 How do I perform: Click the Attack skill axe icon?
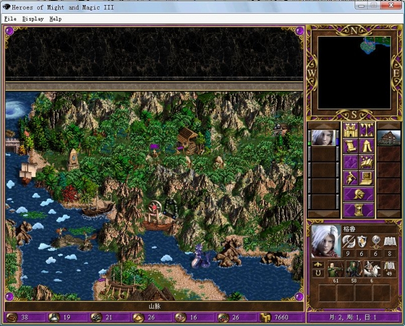pyautogui.click(x=348, y=242)
